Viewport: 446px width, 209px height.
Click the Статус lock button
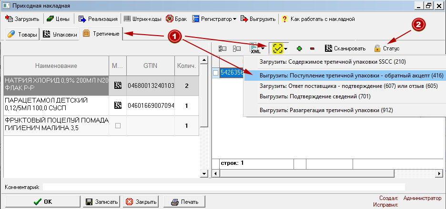tap(387, 48)
